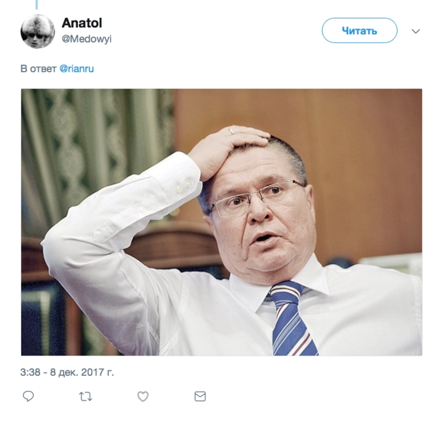Expand the tweet options chevron menu

coord(416,31)
